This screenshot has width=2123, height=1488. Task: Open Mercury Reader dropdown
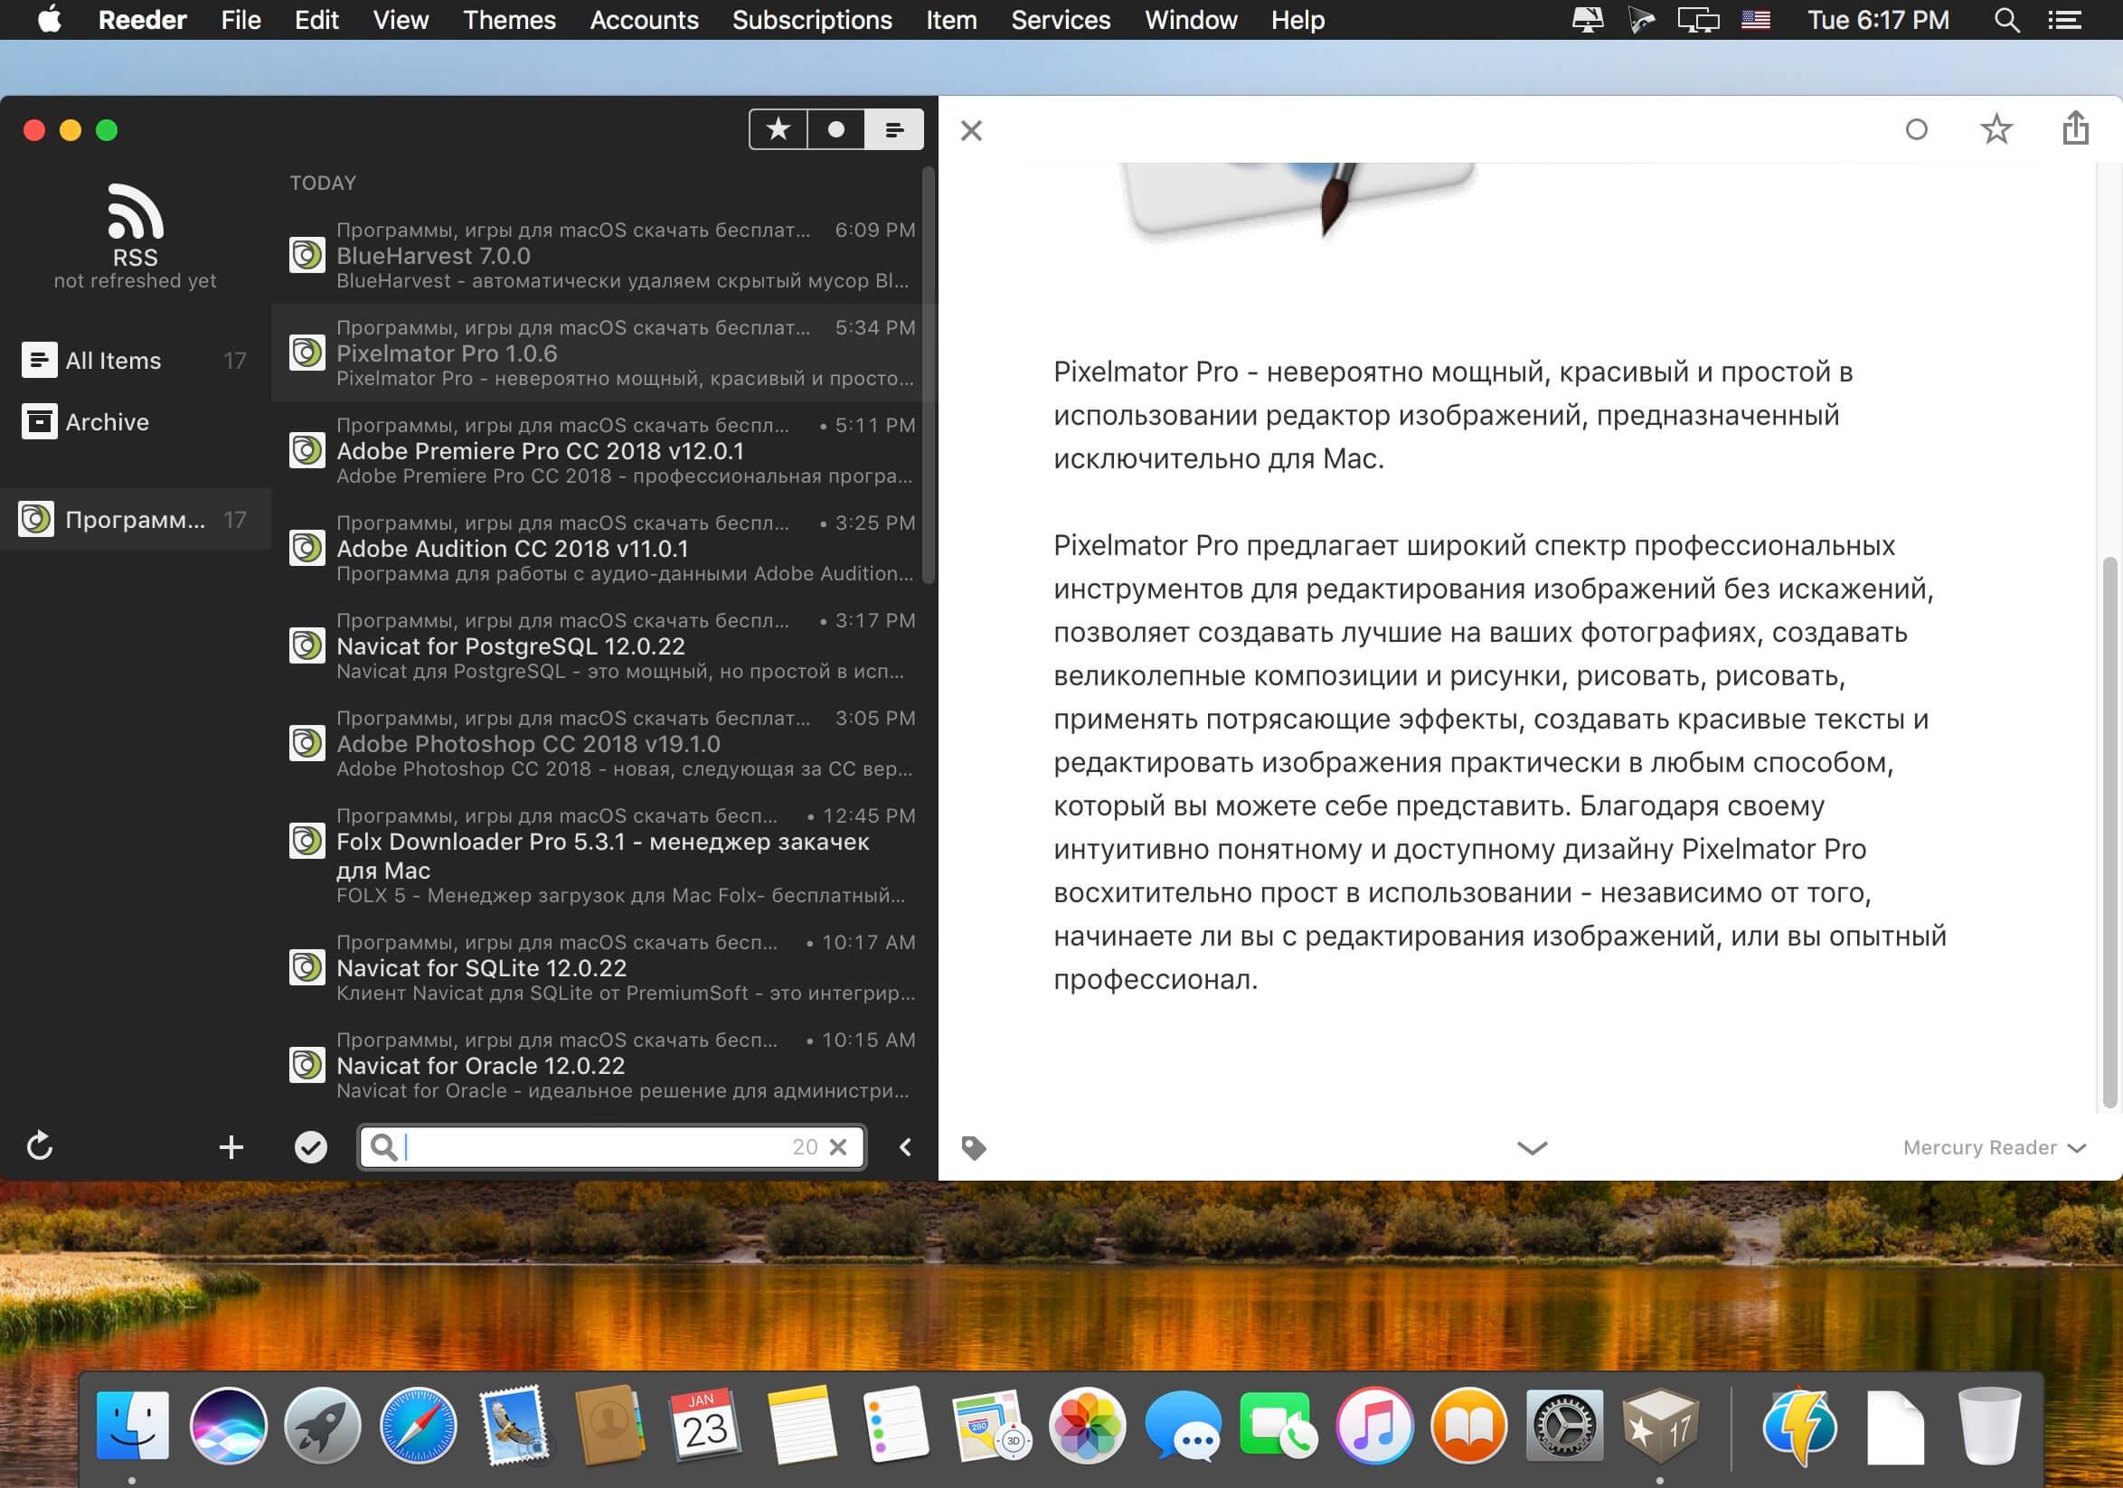click(x=1995, y=1147)
